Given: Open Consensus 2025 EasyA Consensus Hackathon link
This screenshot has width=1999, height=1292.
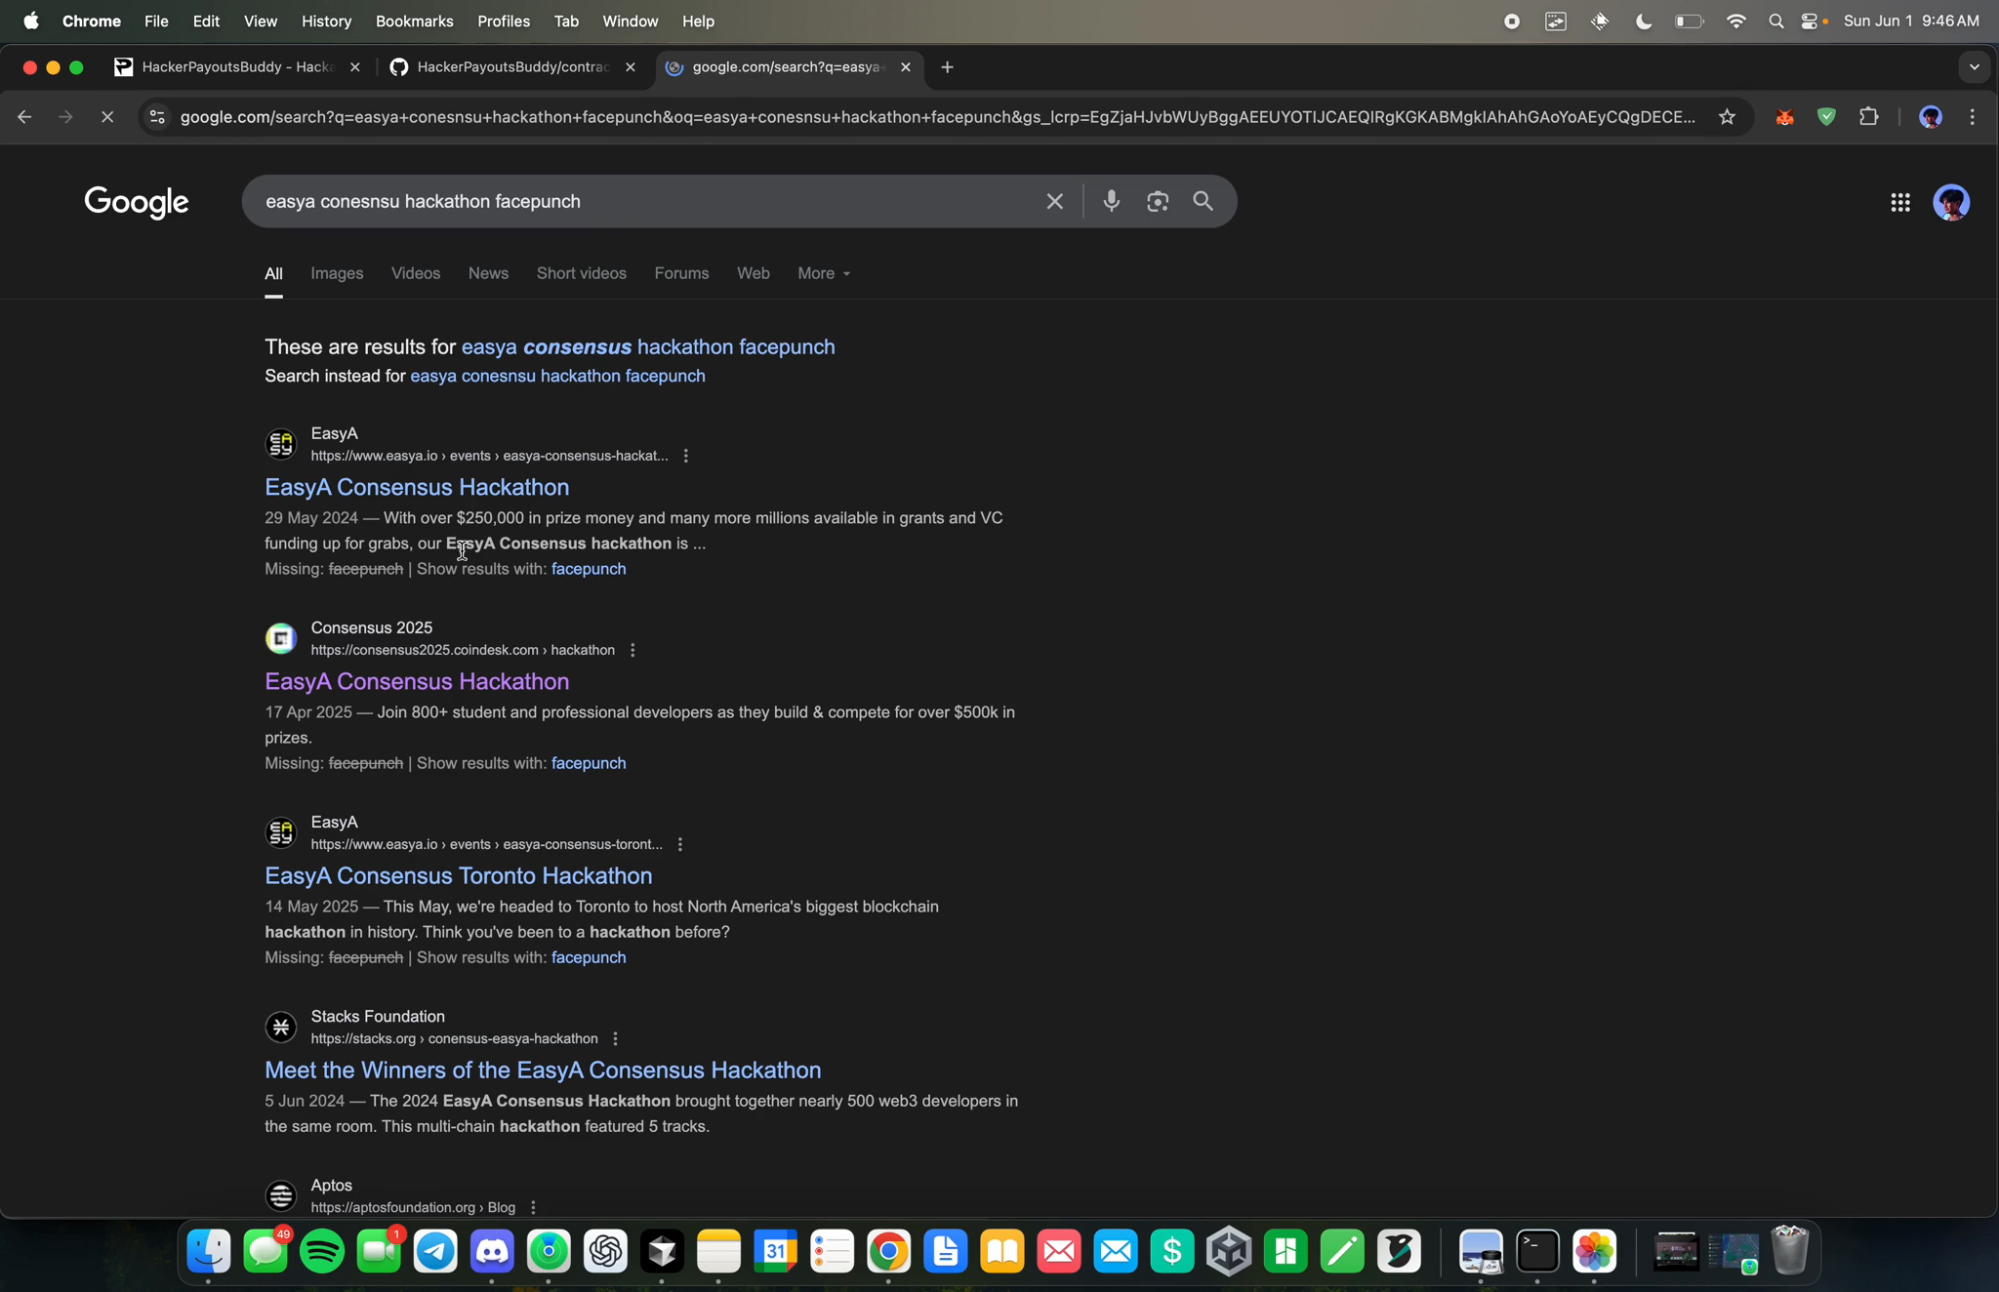Looking at the screenshot, I should coord(417,681).
